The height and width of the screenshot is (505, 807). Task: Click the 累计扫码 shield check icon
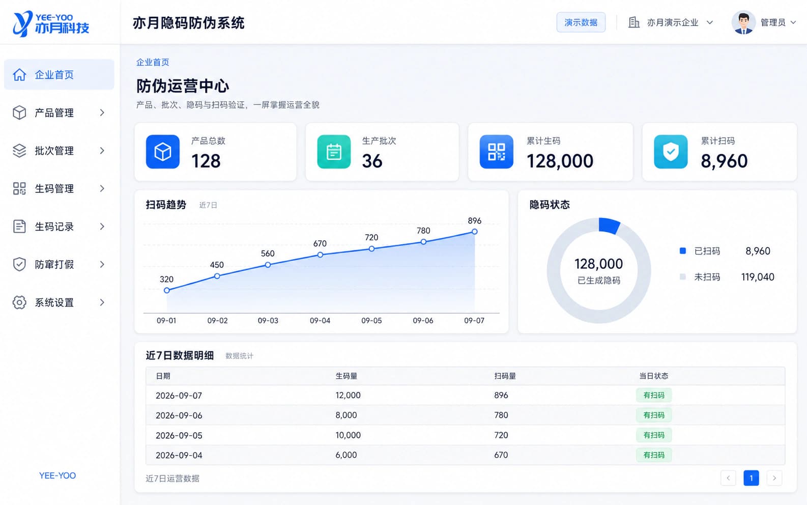click(x=671, y=152)
